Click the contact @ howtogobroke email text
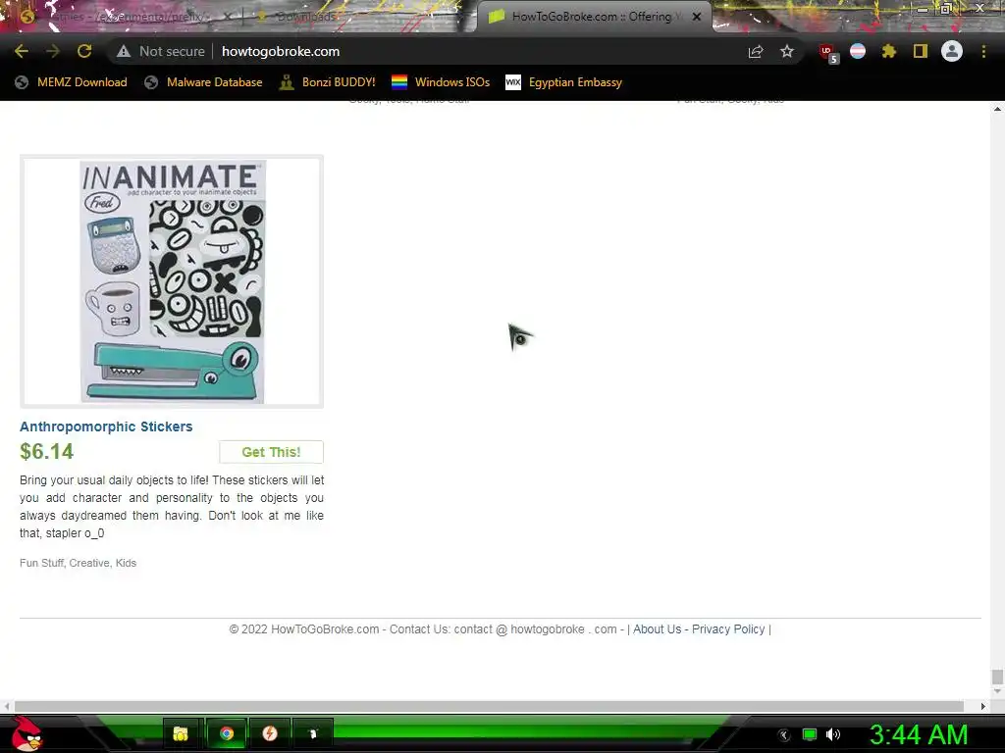Image resolution: width=1005 pixels, height=753 pixels. coord(535,629)
